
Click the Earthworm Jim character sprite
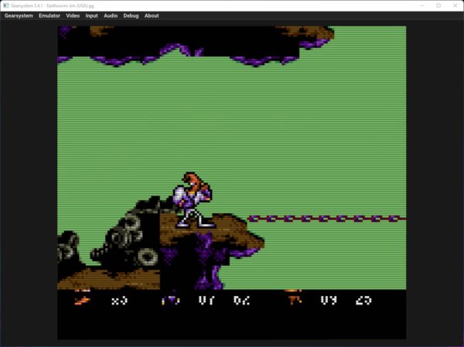point(194,200)
